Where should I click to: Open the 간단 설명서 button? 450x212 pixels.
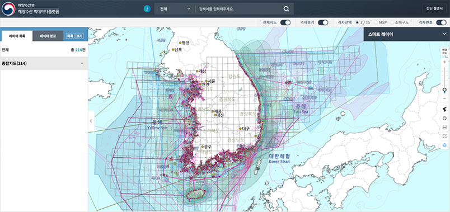(434, 8)
